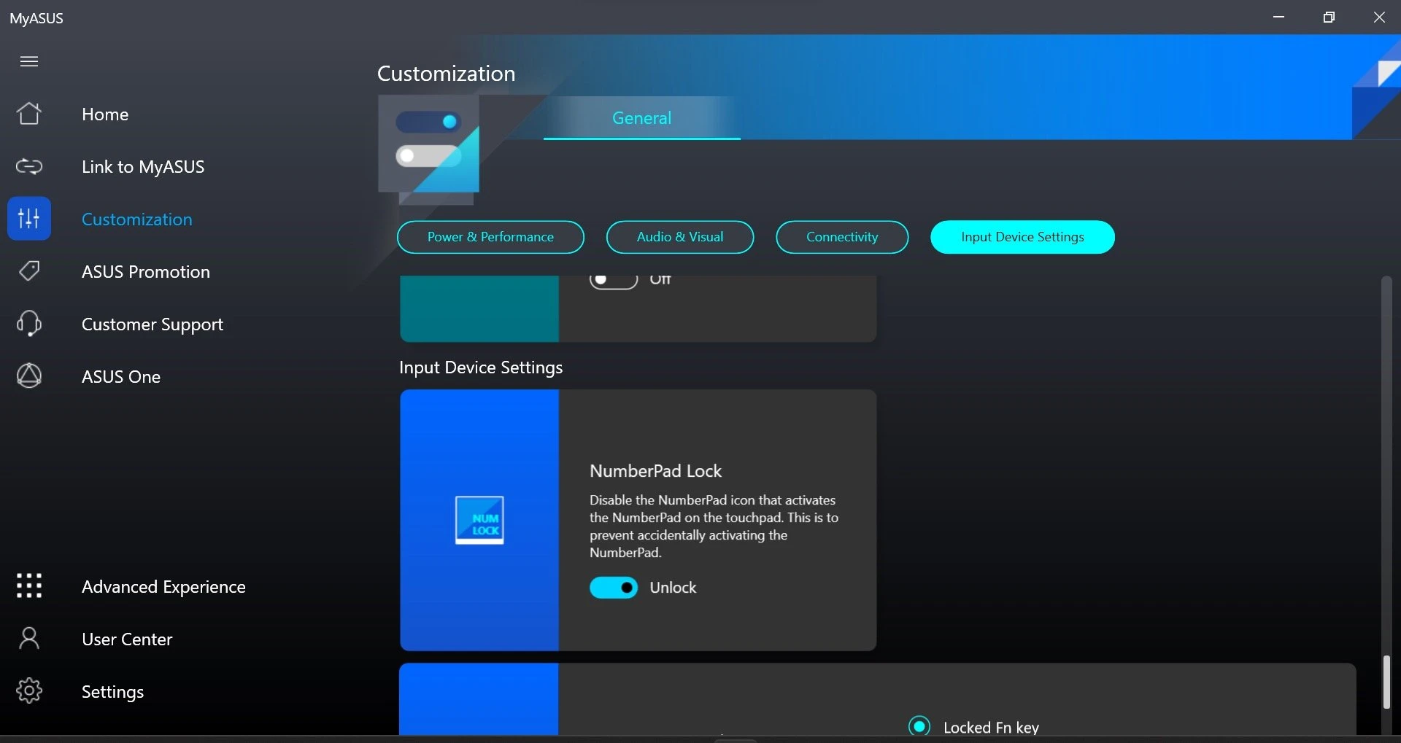Click the Customization toggle illustration
The height and width of the screenshot is (743, 1401).
point(429,149)
